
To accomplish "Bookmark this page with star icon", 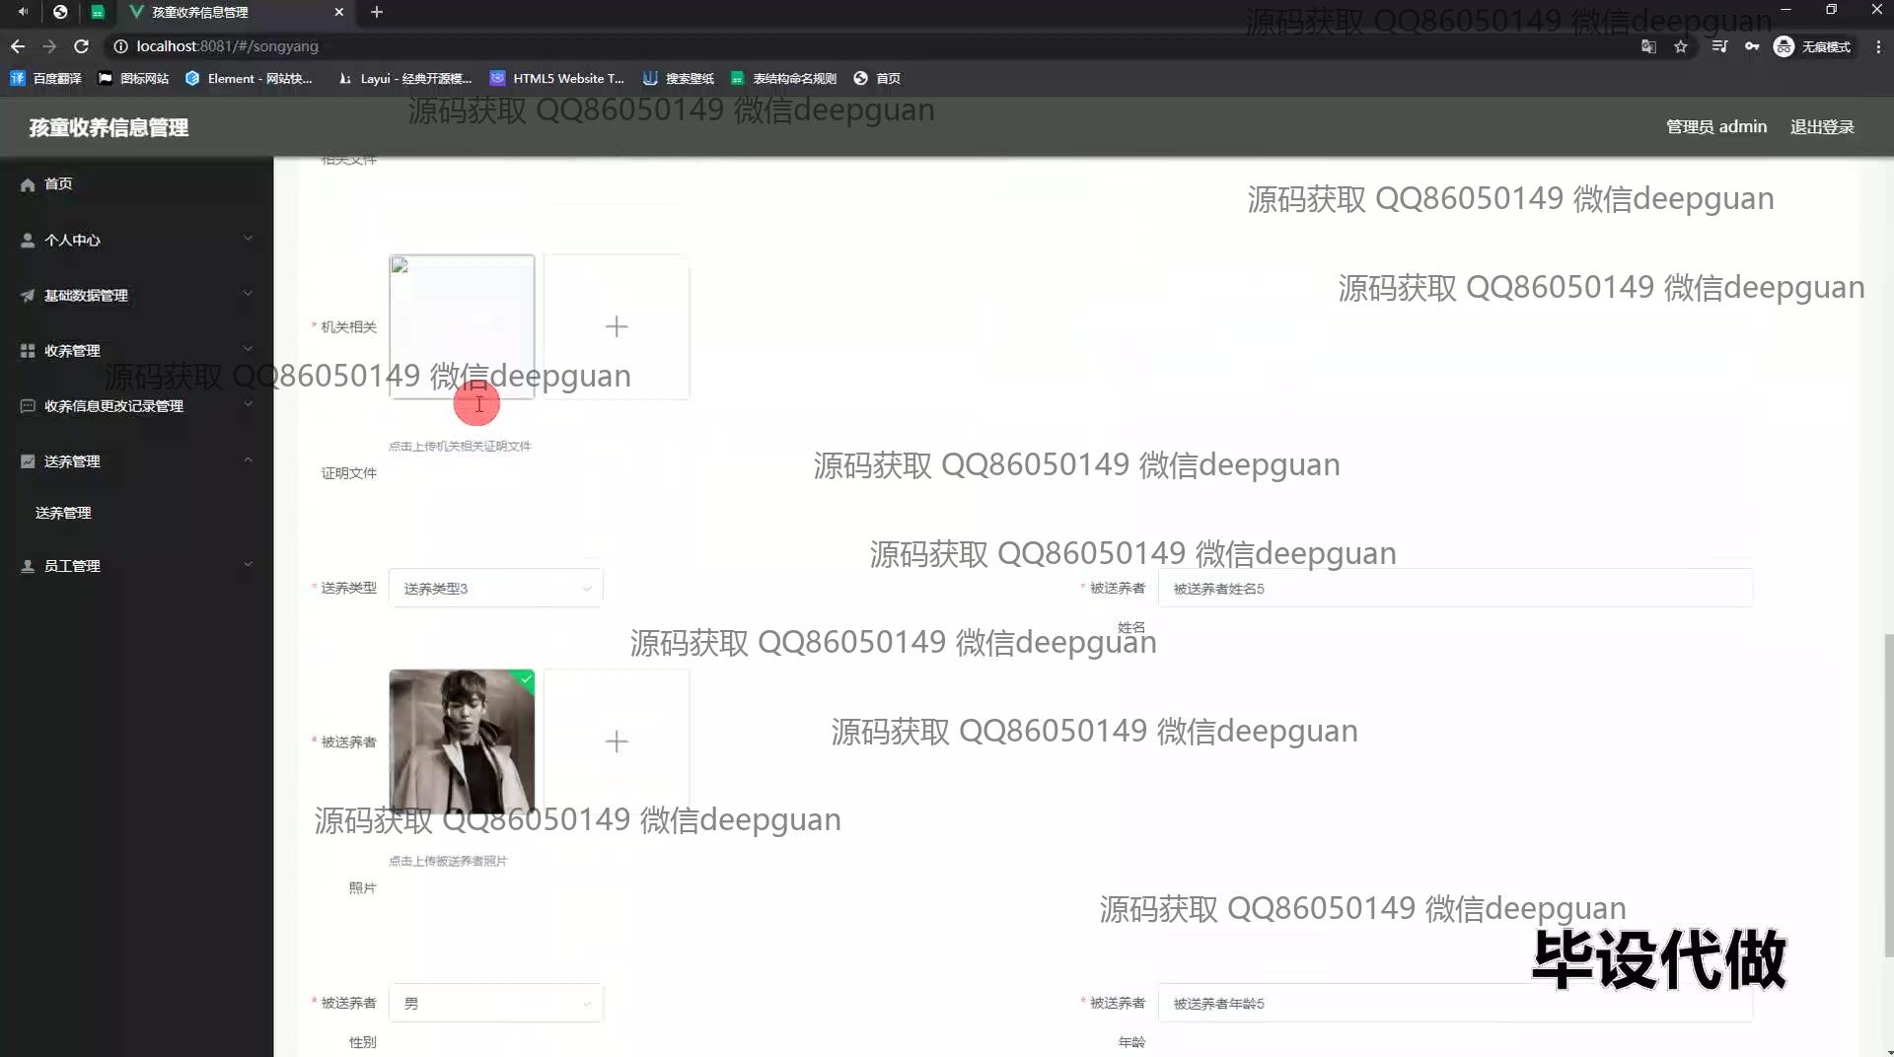I will (1681, 46).
